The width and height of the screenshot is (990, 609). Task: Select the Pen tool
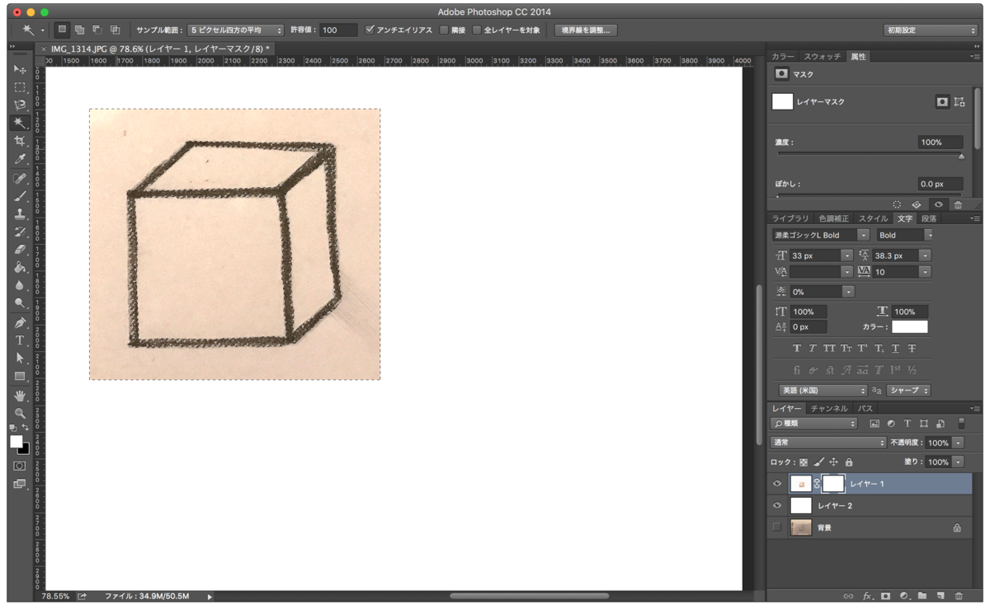click(20, 322)
